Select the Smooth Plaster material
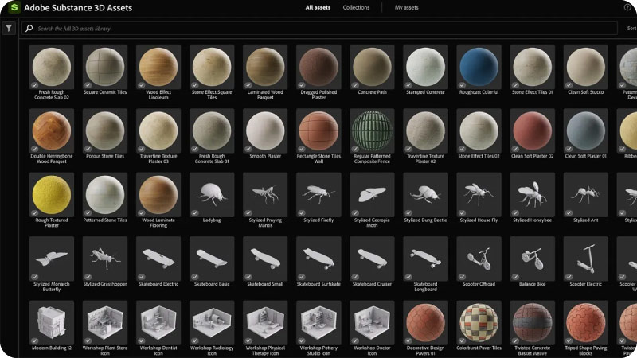Image resolution: width=637 pixels, height=358 pixels. (x=265, y=130)
